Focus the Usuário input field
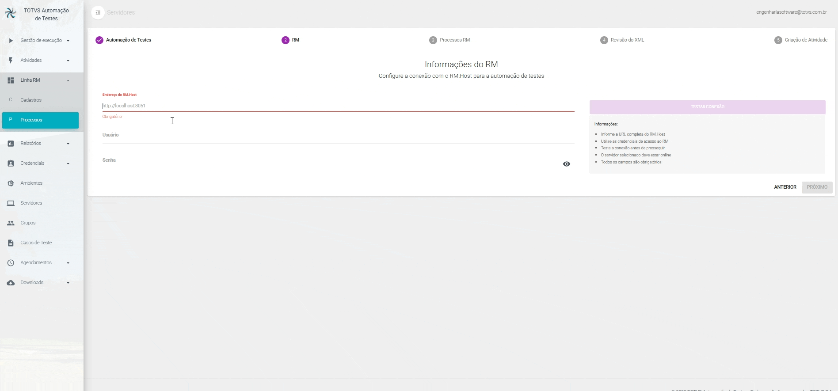The image size is (838, 391). 338,136
